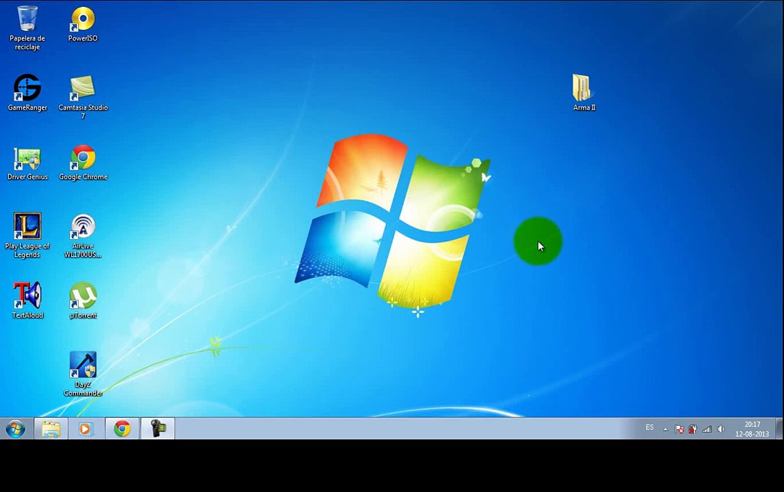Open the network signal tray icon

coord(707,429)
